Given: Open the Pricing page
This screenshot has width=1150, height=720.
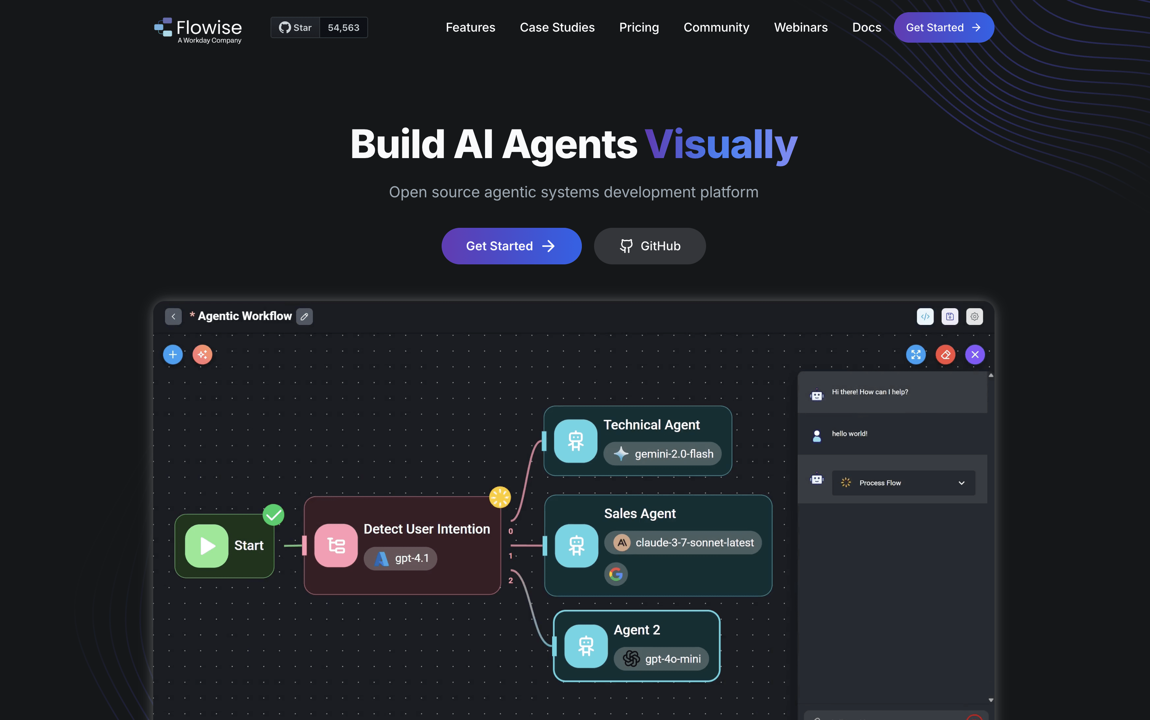Looking at the screenshot, I should (639, 27).
